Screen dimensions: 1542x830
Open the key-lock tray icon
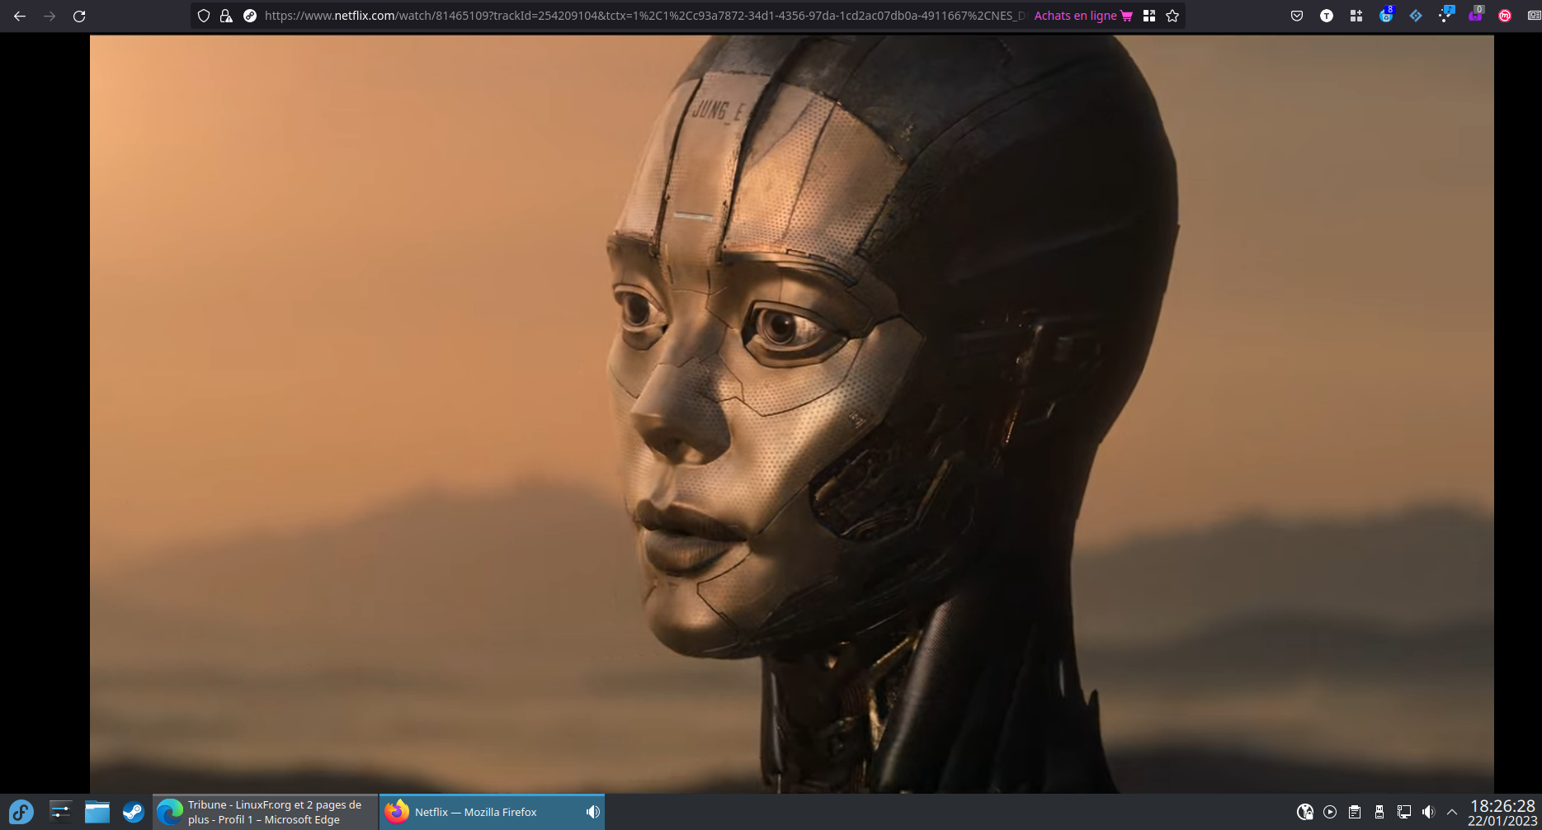pos(1305,812)
